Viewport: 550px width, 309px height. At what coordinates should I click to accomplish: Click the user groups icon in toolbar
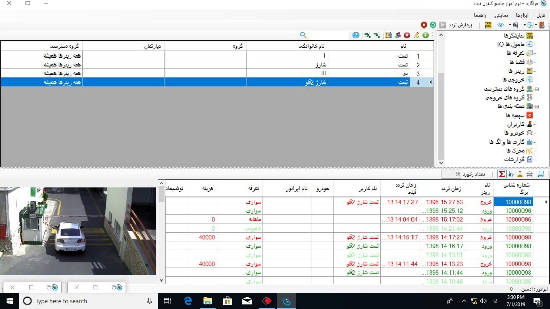click(x=397, y=35)
